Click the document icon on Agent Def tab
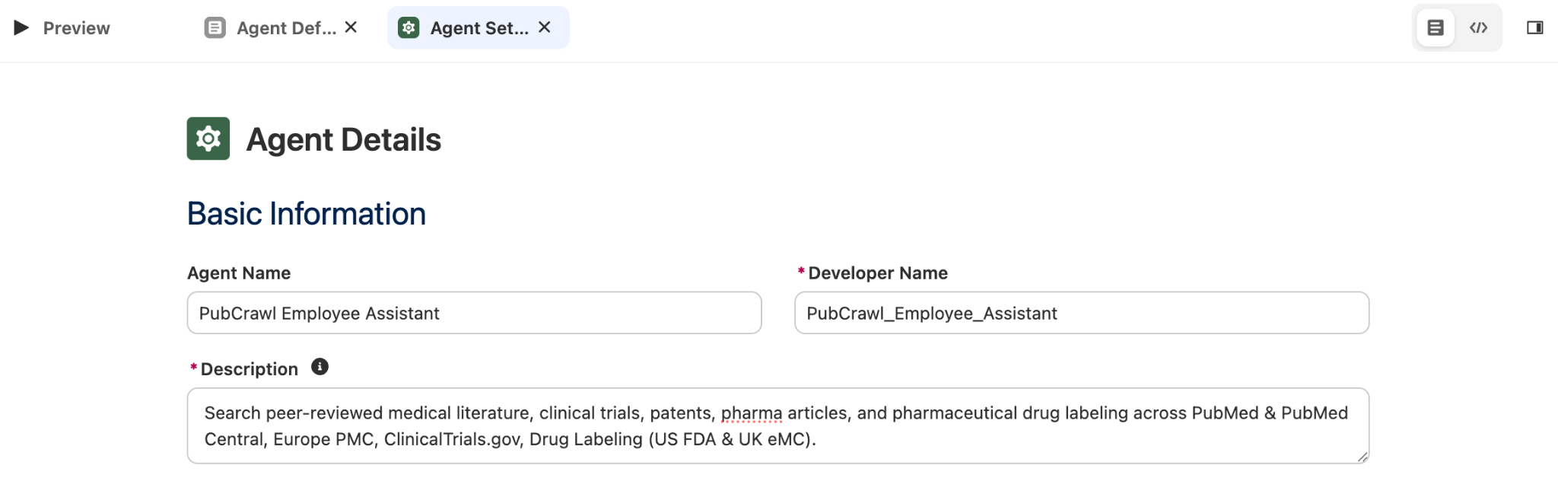Viewport: 1558px width, 494px height. [x=215, y=28]
